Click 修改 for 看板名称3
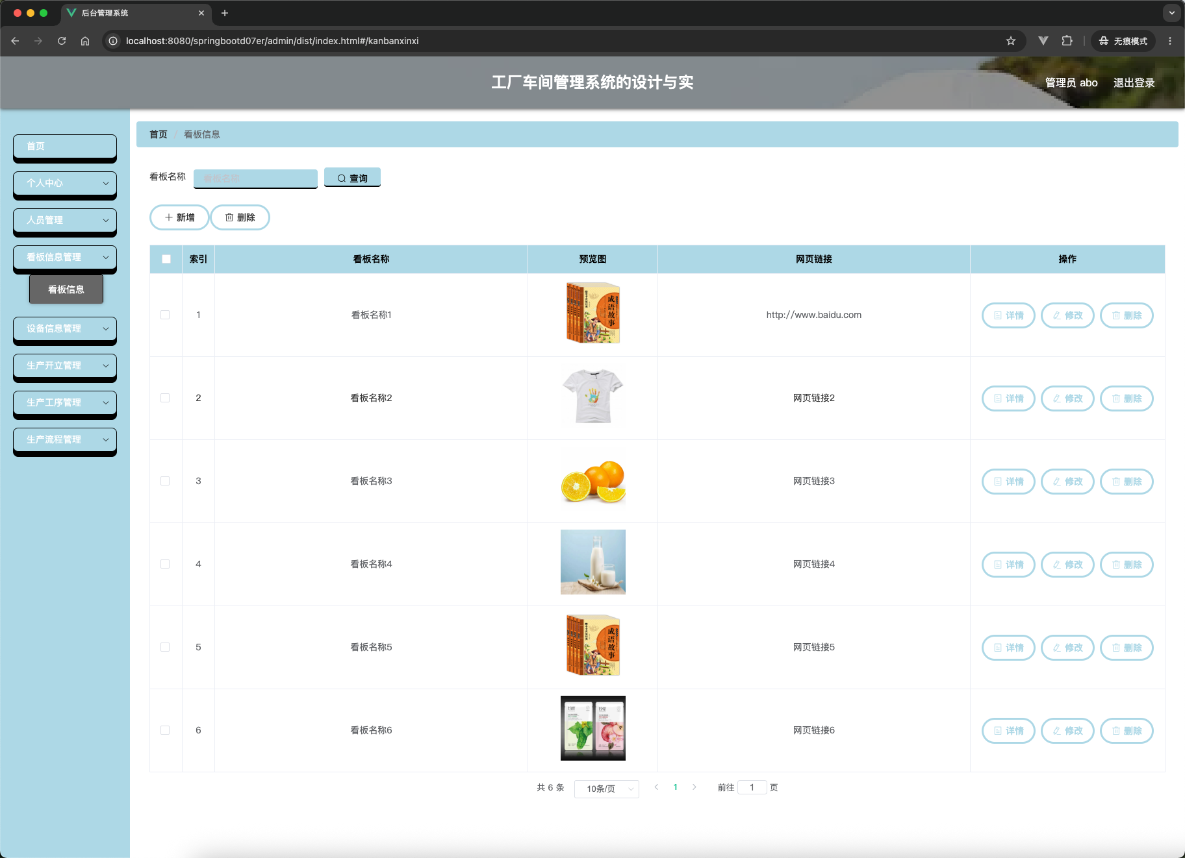Image resolution: width=1185 pixels, height=858 pixels. click(x=1067, y=482)
